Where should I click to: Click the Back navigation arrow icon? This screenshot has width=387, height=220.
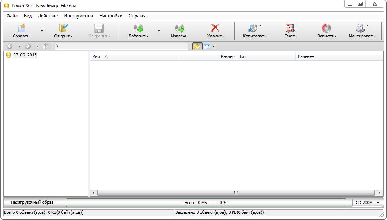click(9, 46)
